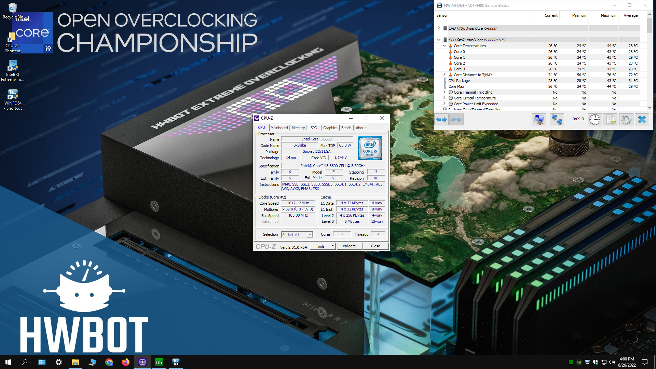Open taskbar search magnifier
The height and width of the screenshot is (369, 656).
(25, 362)
